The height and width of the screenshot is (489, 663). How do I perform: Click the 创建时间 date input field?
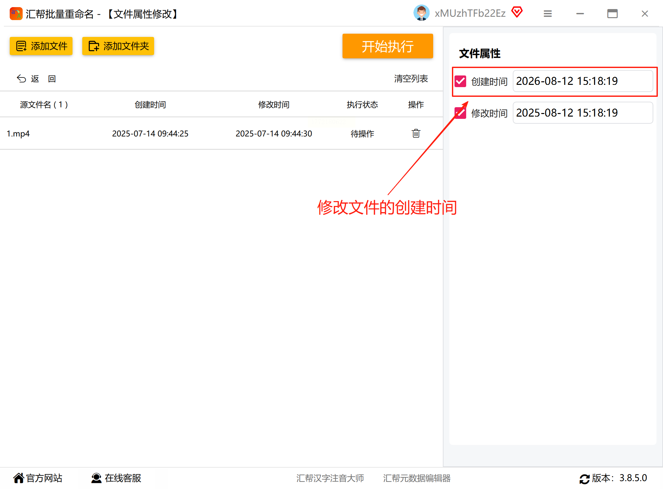pos(582,81)
